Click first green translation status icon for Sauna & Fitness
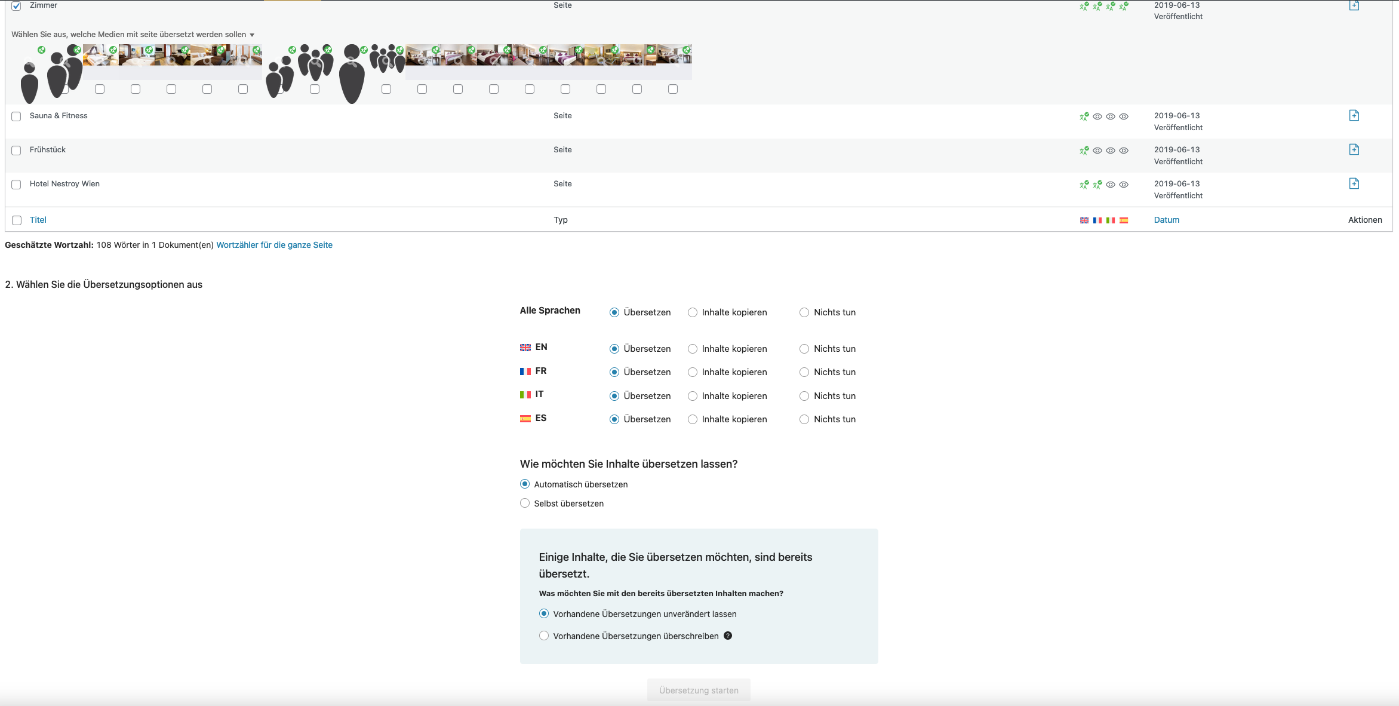The height and width of the screenshot is (706, 1399). pyautogui.click(x=1084, y=116)
